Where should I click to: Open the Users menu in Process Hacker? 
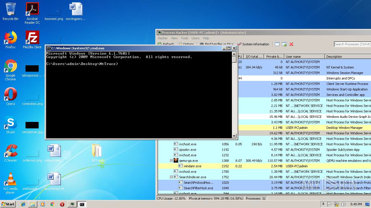click(195, 38)
